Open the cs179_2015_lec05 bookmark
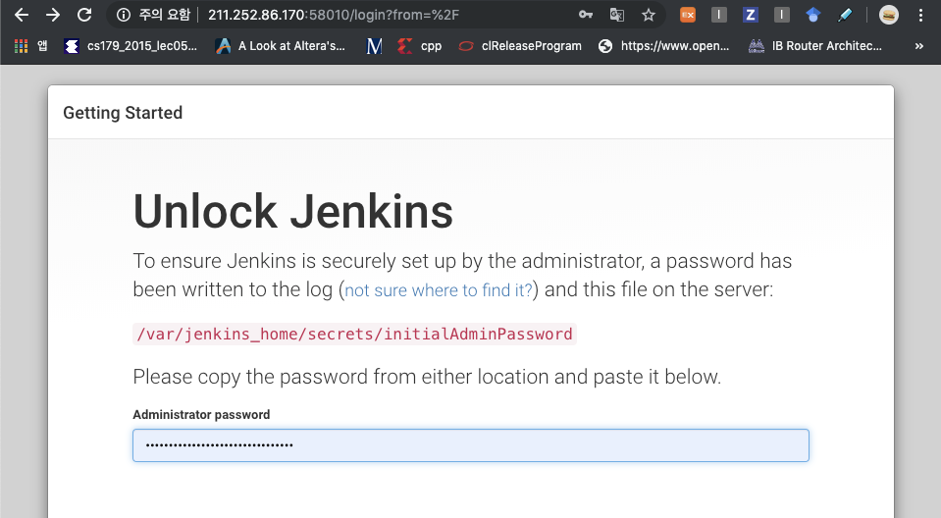Image resolution: width=941 pixels, height=518 pixels. tap(131, 45)
